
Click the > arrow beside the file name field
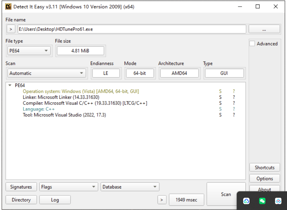[x=11, y=29]
